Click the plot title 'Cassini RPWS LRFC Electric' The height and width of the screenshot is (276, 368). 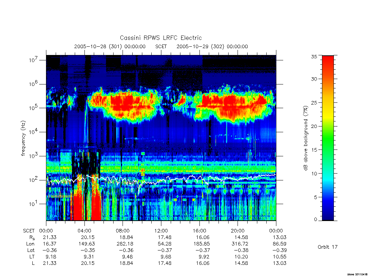161,38
